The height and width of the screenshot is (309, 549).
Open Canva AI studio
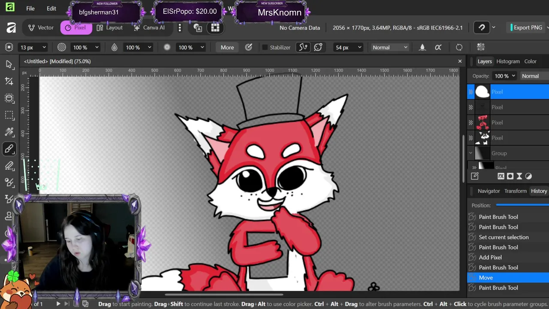(x=149, y=27)
